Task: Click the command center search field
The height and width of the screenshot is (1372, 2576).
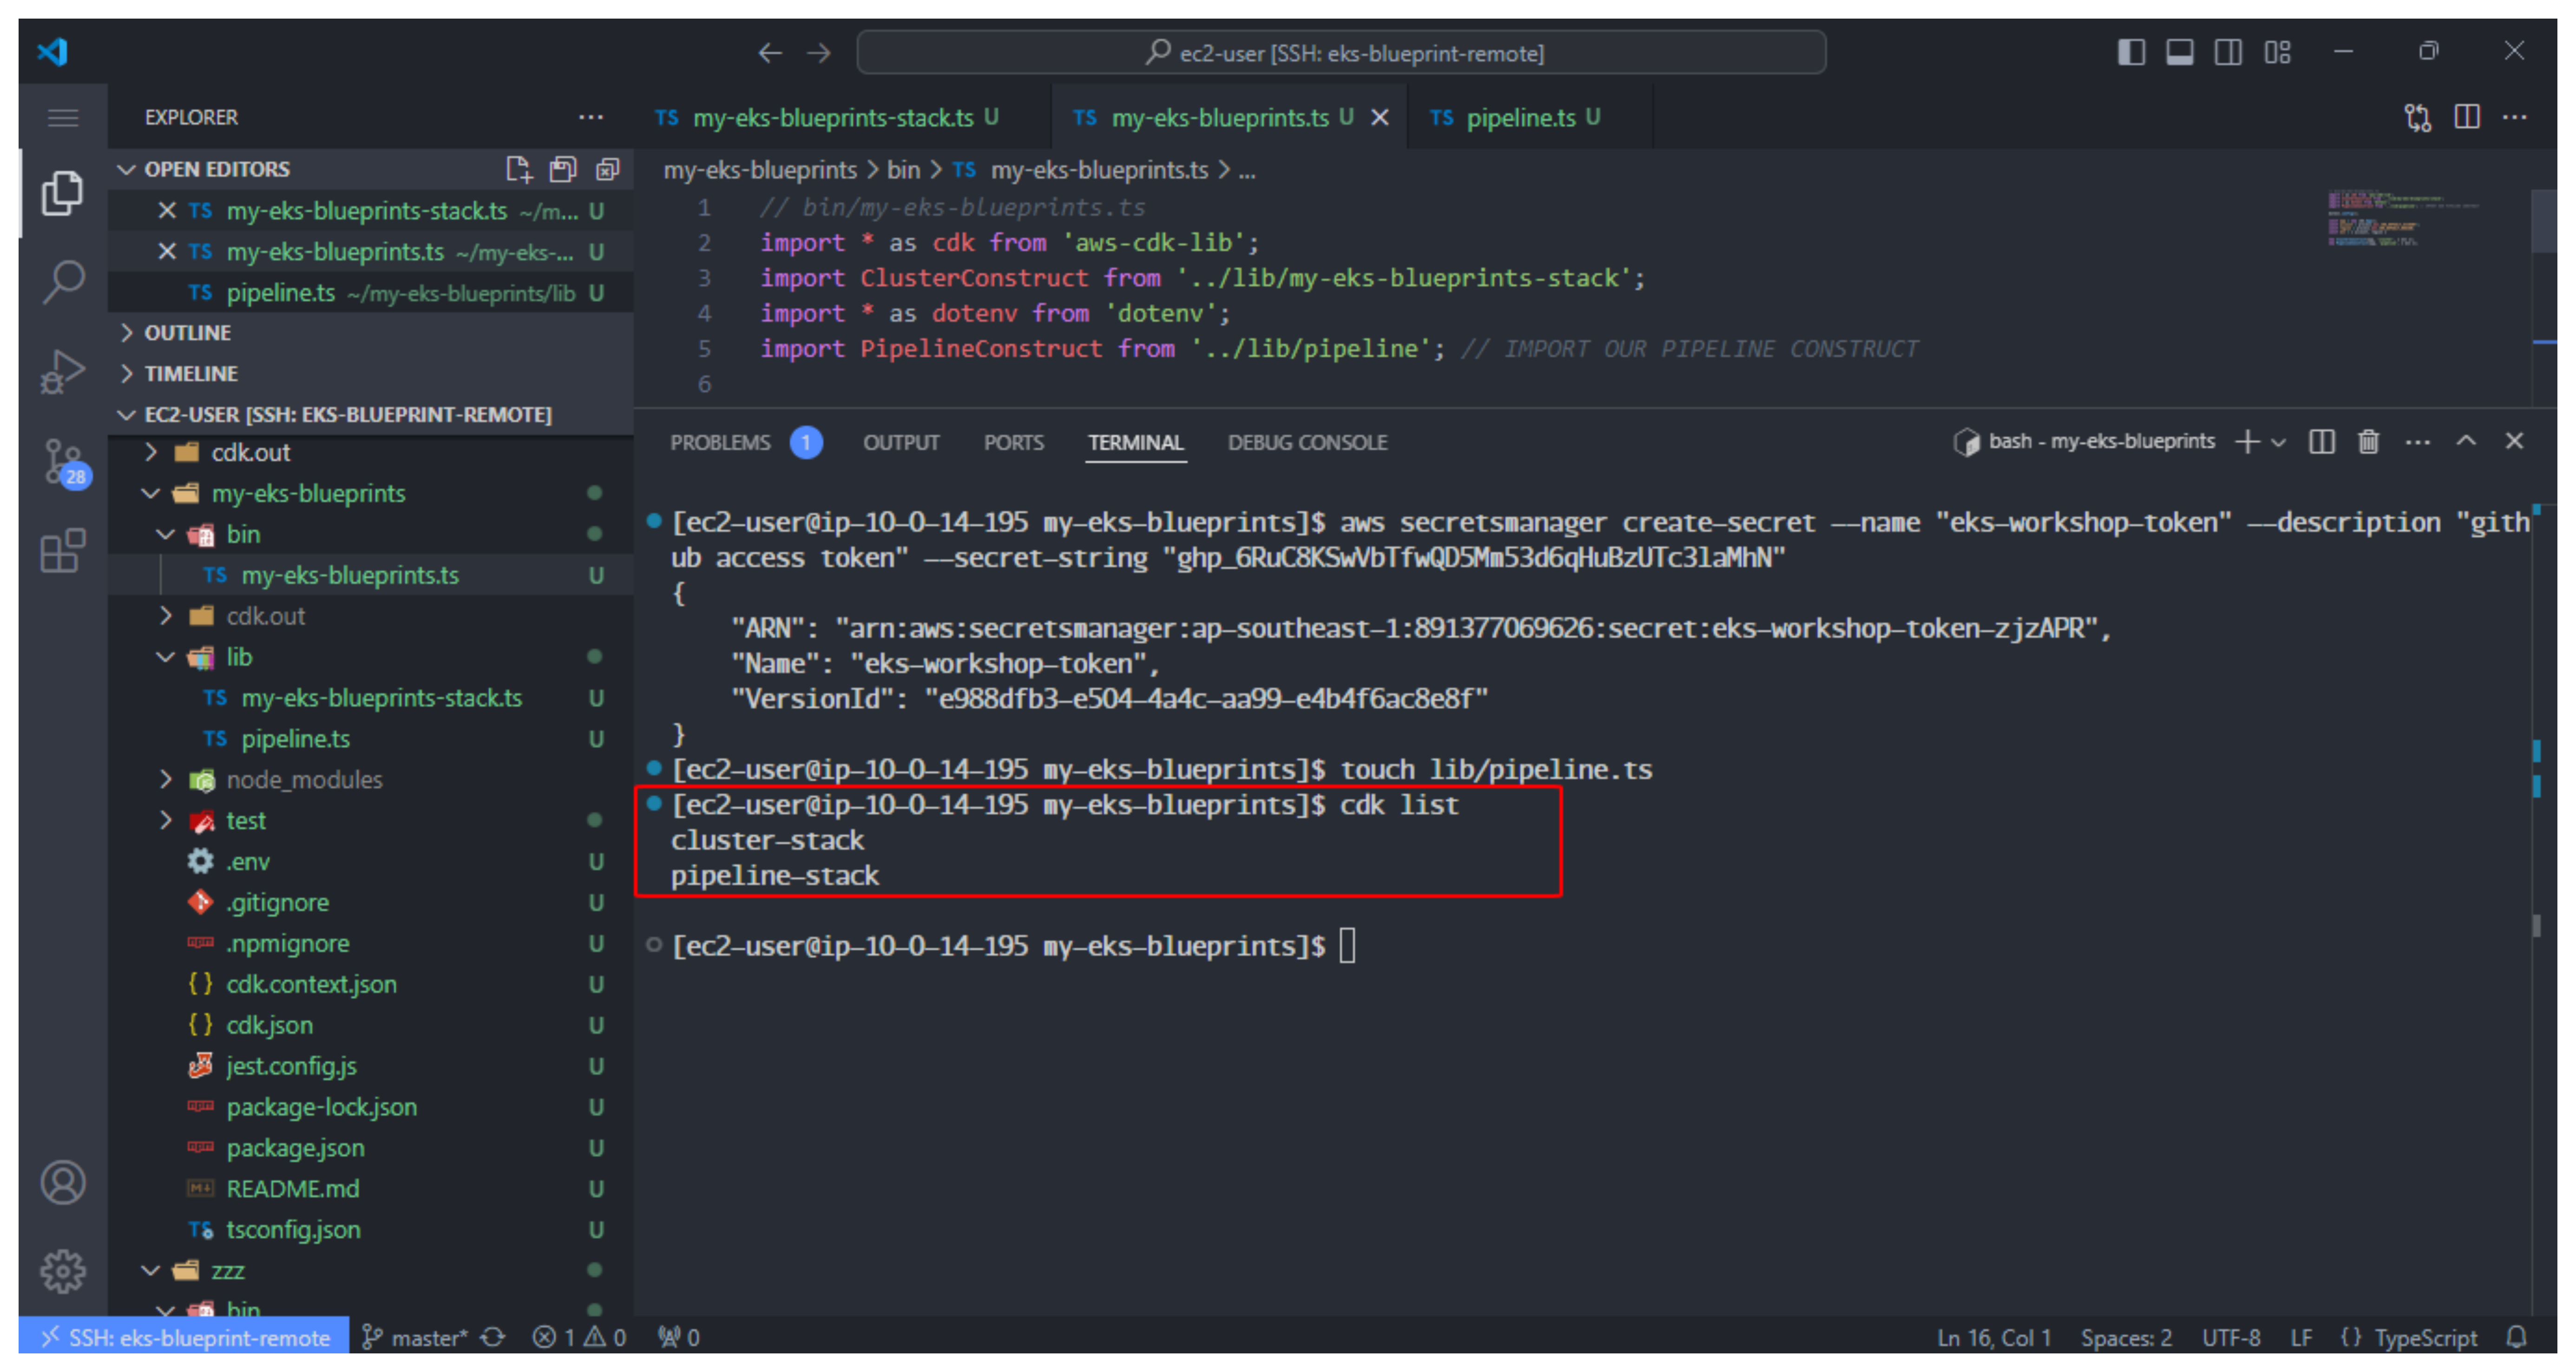Action: [1341, 52]
